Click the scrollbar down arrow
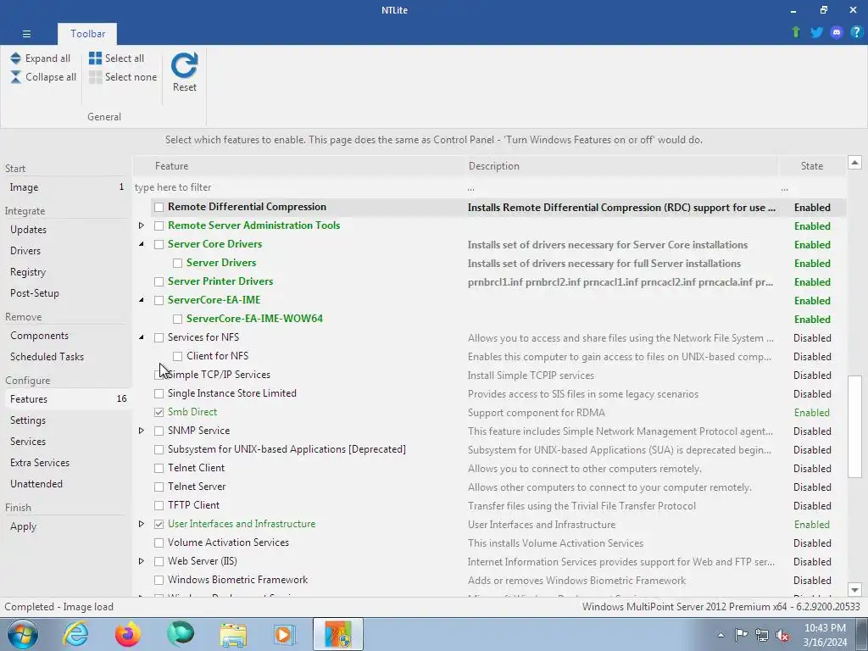Image resolution: width=868 pixels, height=651 pixels. tap(854, 590)
